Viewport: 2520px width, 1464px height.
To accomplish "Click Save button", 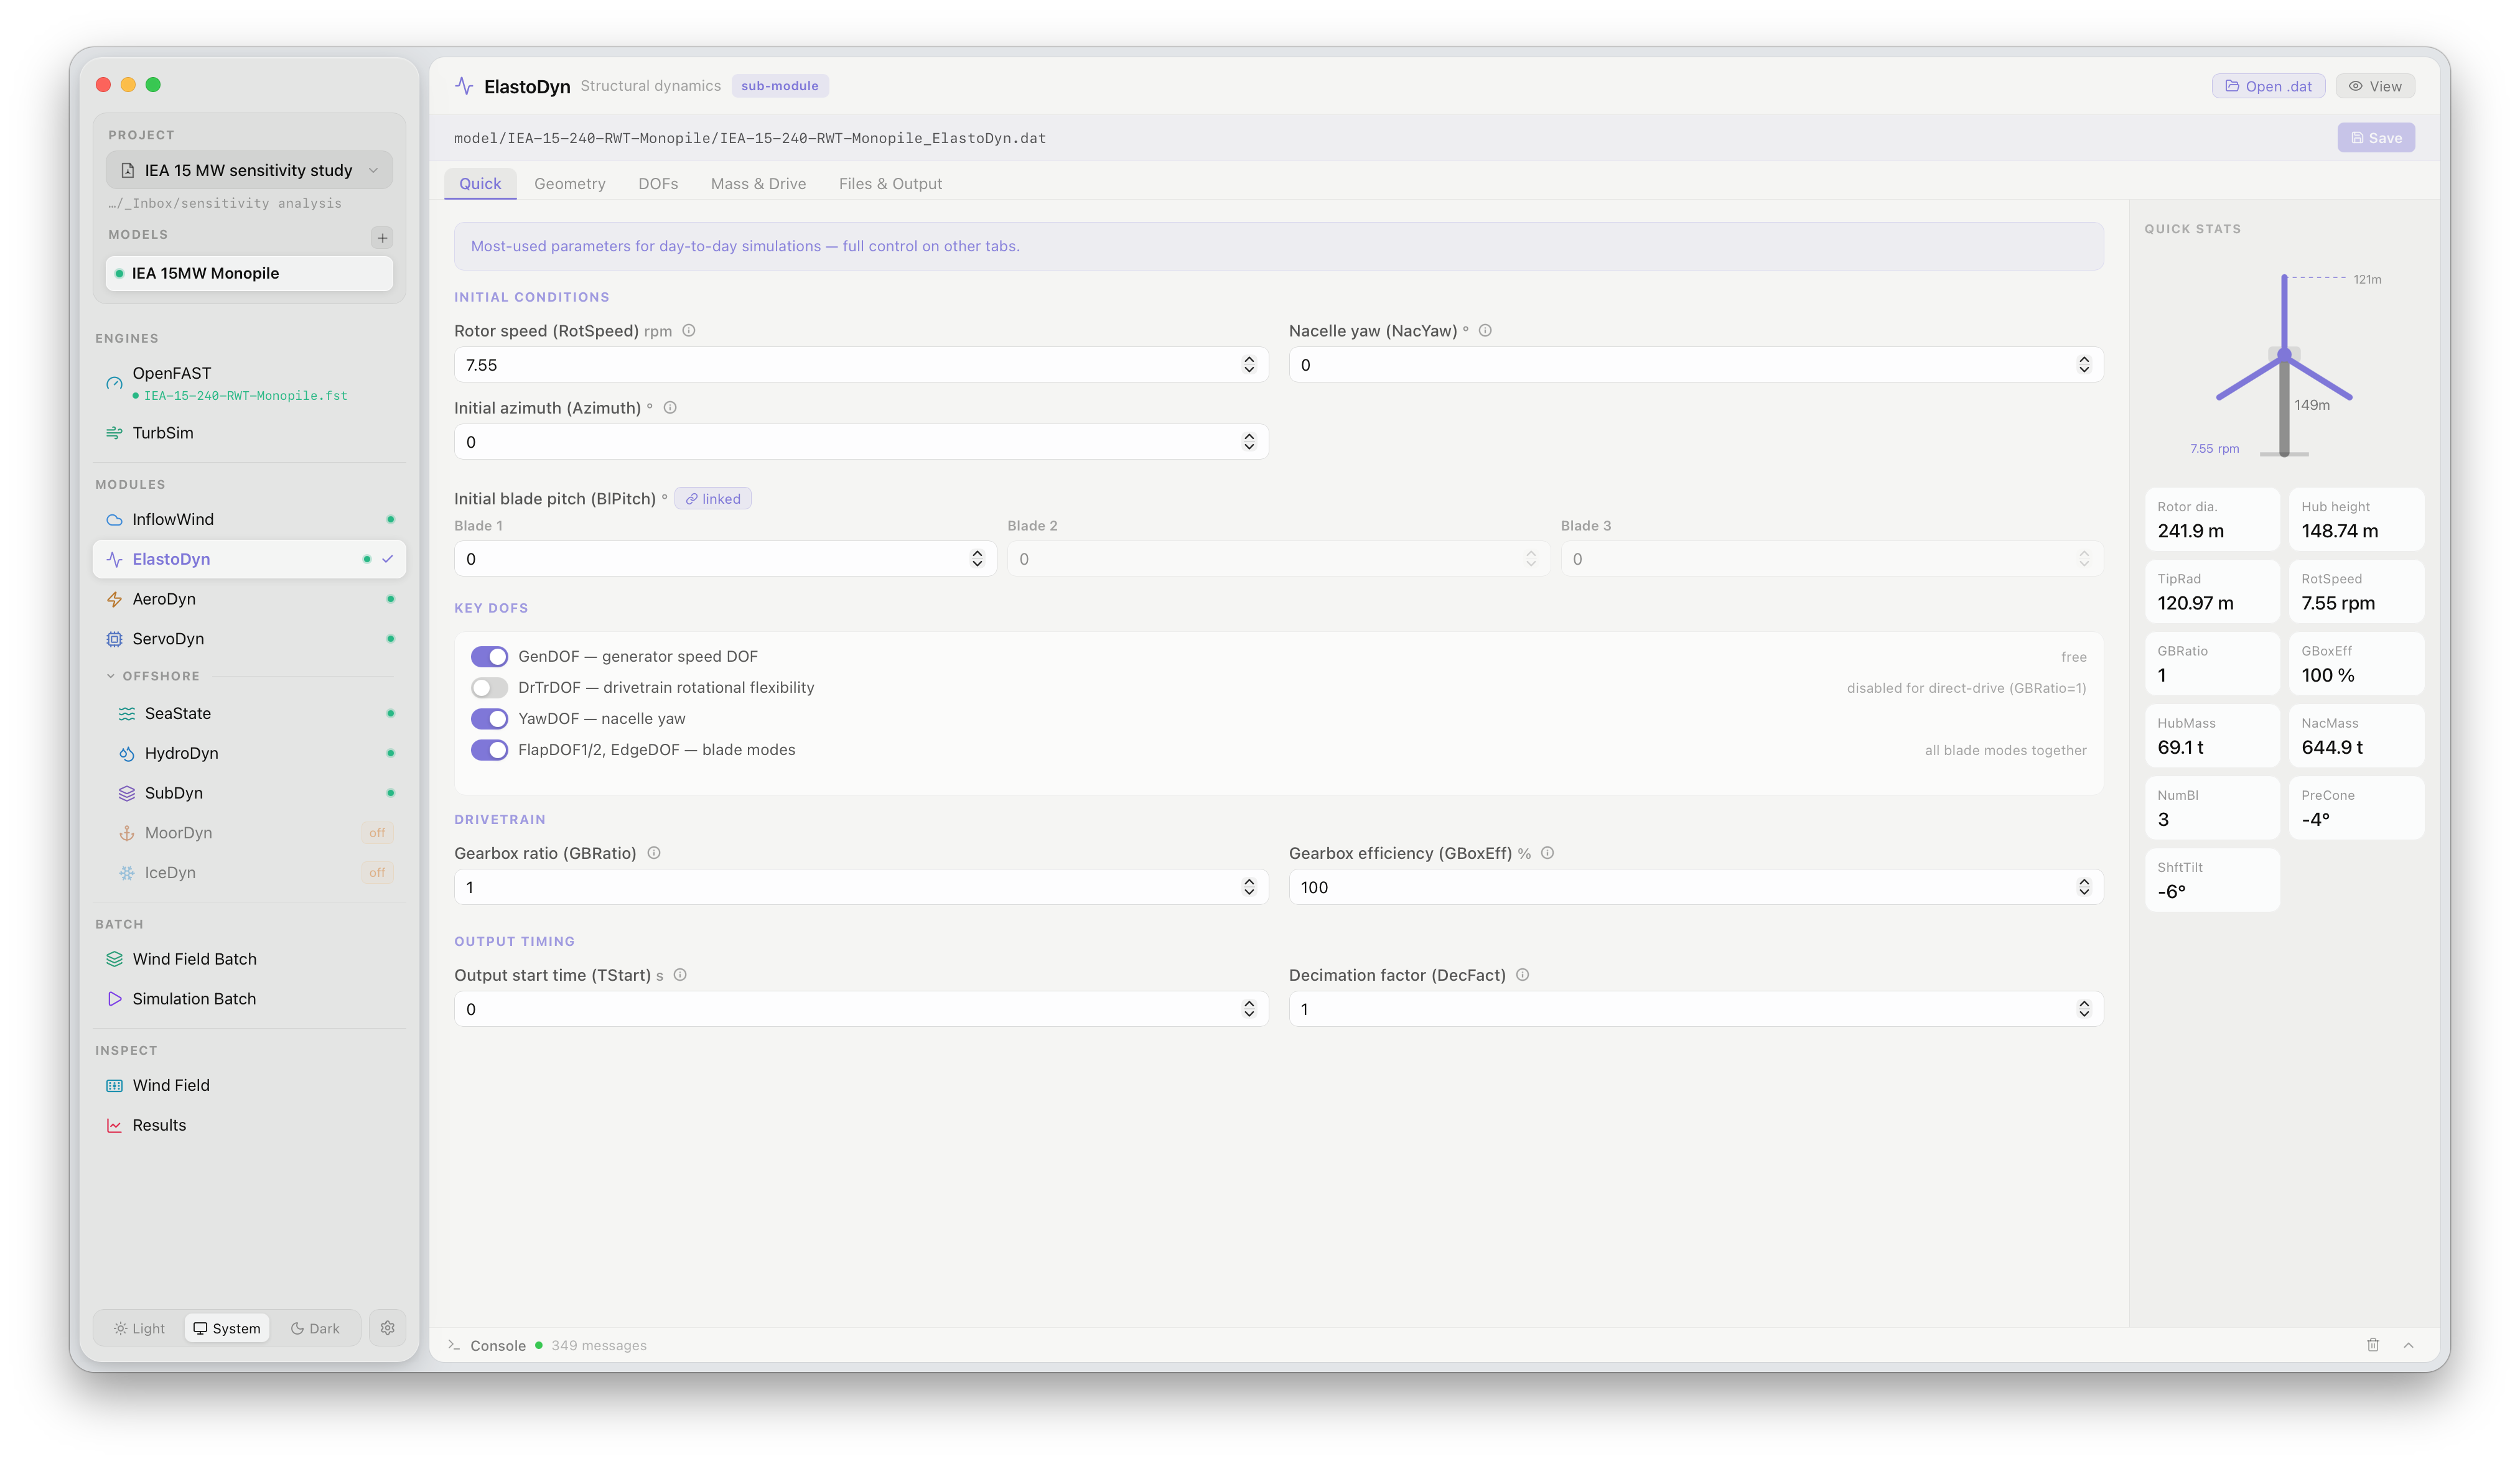I will coord(2376,138).
